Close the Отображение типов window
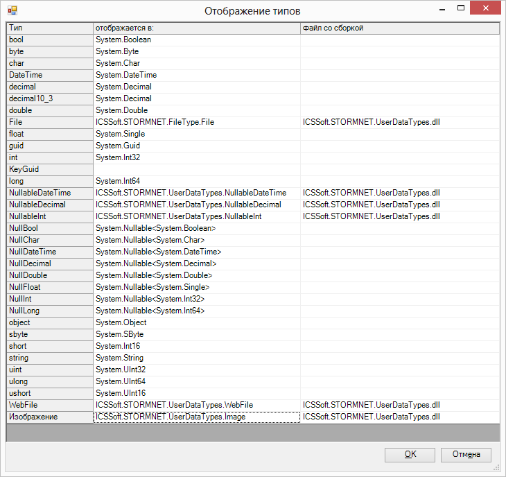The width and height of the screenshot is (506, 477). point(485,8)
